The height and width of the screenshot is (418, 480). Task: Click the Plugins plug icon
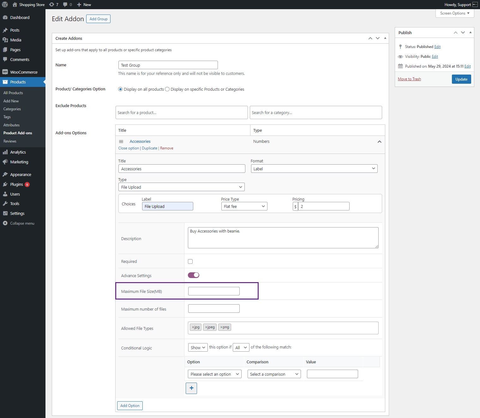pos(5,184)
